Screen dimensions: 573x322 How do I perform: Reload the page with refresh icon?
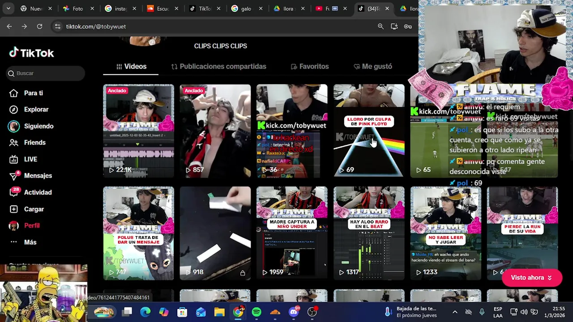pyautogui.click(x=39, y=26)
